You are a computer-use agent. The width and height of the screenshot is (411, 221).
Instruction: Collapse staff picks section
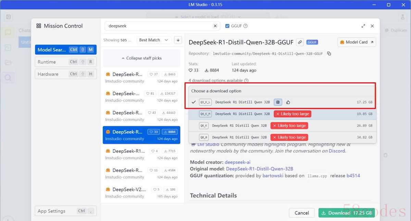(x=141, y=58)
